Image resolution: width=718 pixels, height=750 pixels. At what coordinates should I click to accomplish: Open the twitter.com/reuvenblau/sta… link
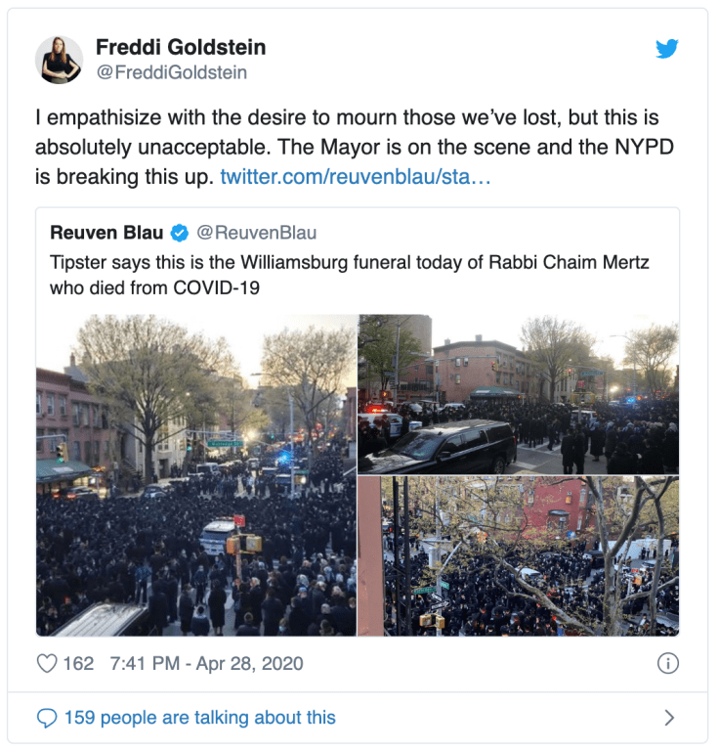click(x=355, y=176)
